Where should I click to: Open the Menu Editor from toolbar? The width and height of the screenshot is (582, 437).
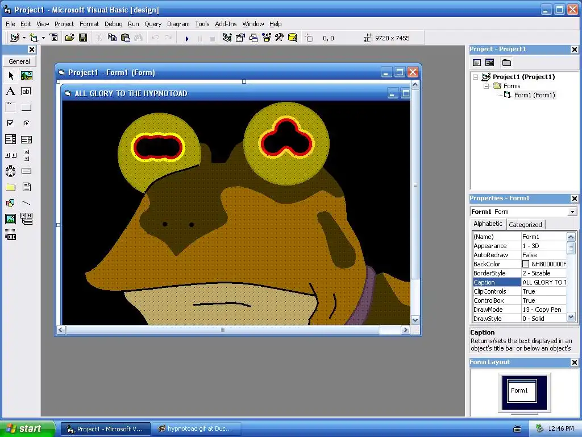pos(54,38)
